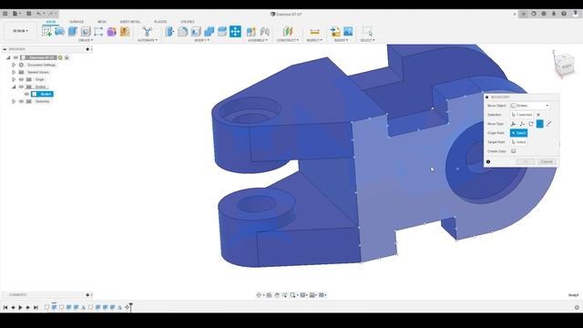The image size is (583, 328).
Task: Choose the Translate move type icon
Action: click(x=522, y=124)
